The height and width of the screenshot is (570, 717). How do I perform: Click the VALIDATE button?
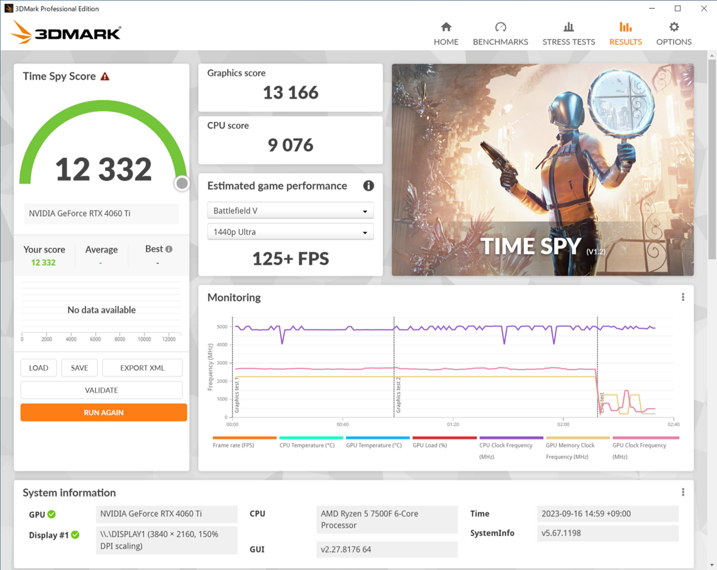(102, 390)
